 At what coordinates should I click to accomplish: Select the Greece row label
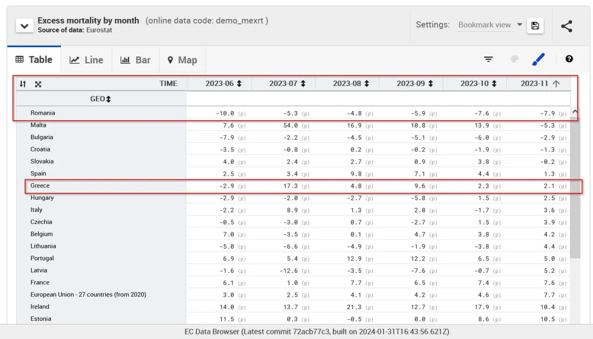click(x=40, y=185)
